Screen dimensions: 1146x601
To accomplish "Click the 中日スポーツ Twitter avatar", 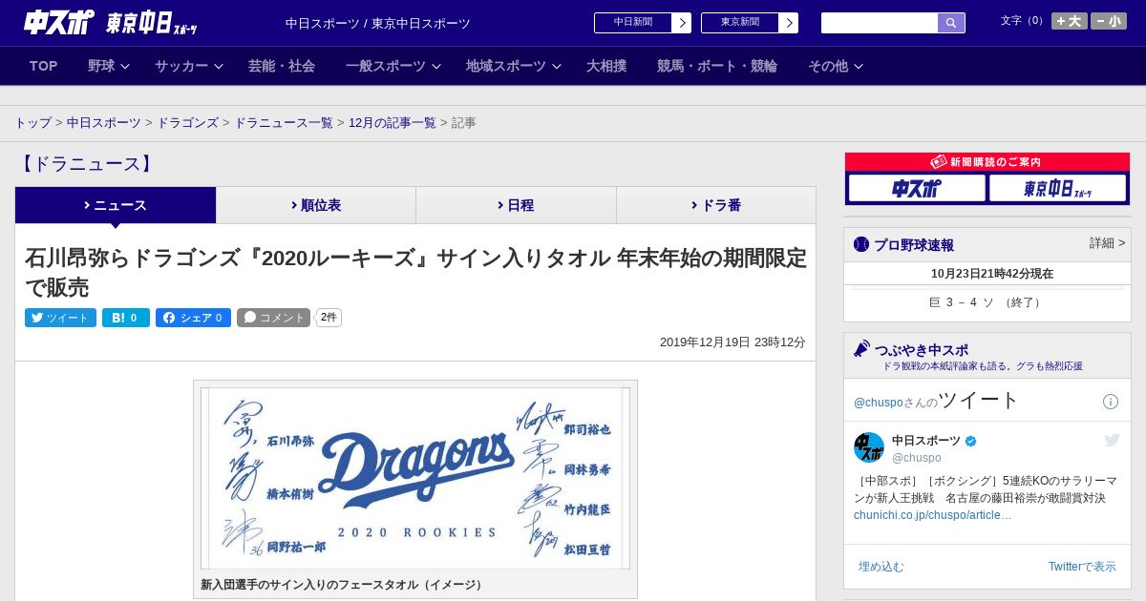I will coord(869,447).
